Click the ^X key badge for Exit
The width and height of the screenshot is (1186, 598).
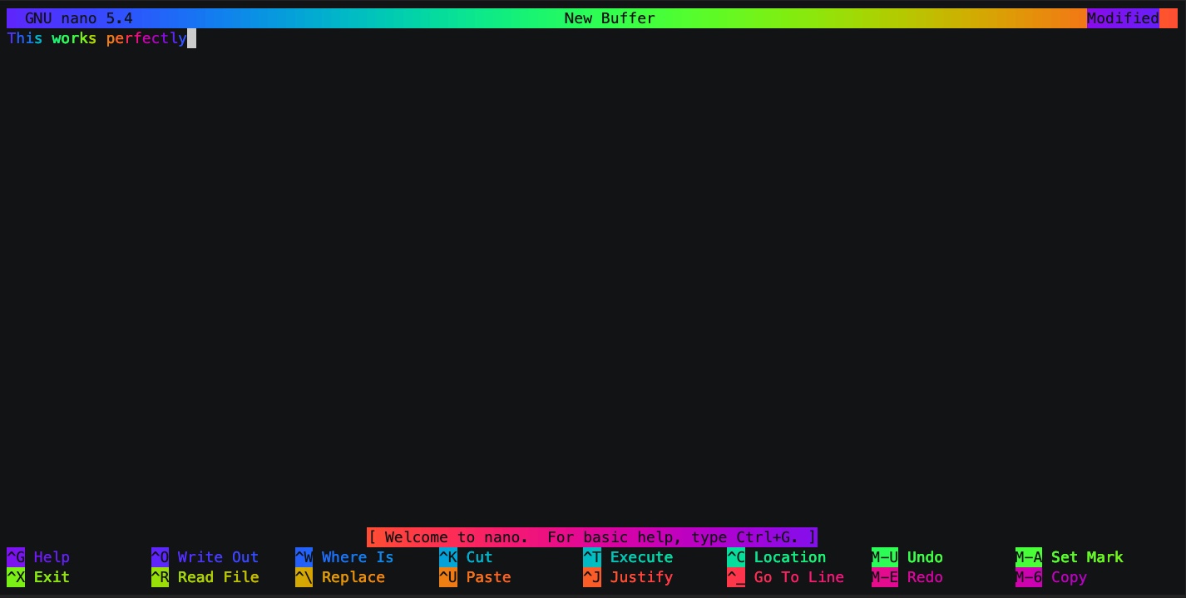pos(16,577)
